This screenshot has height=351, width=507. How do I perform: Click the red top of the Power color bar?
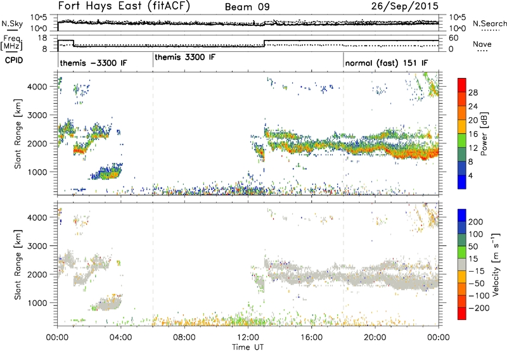point(462,85)
